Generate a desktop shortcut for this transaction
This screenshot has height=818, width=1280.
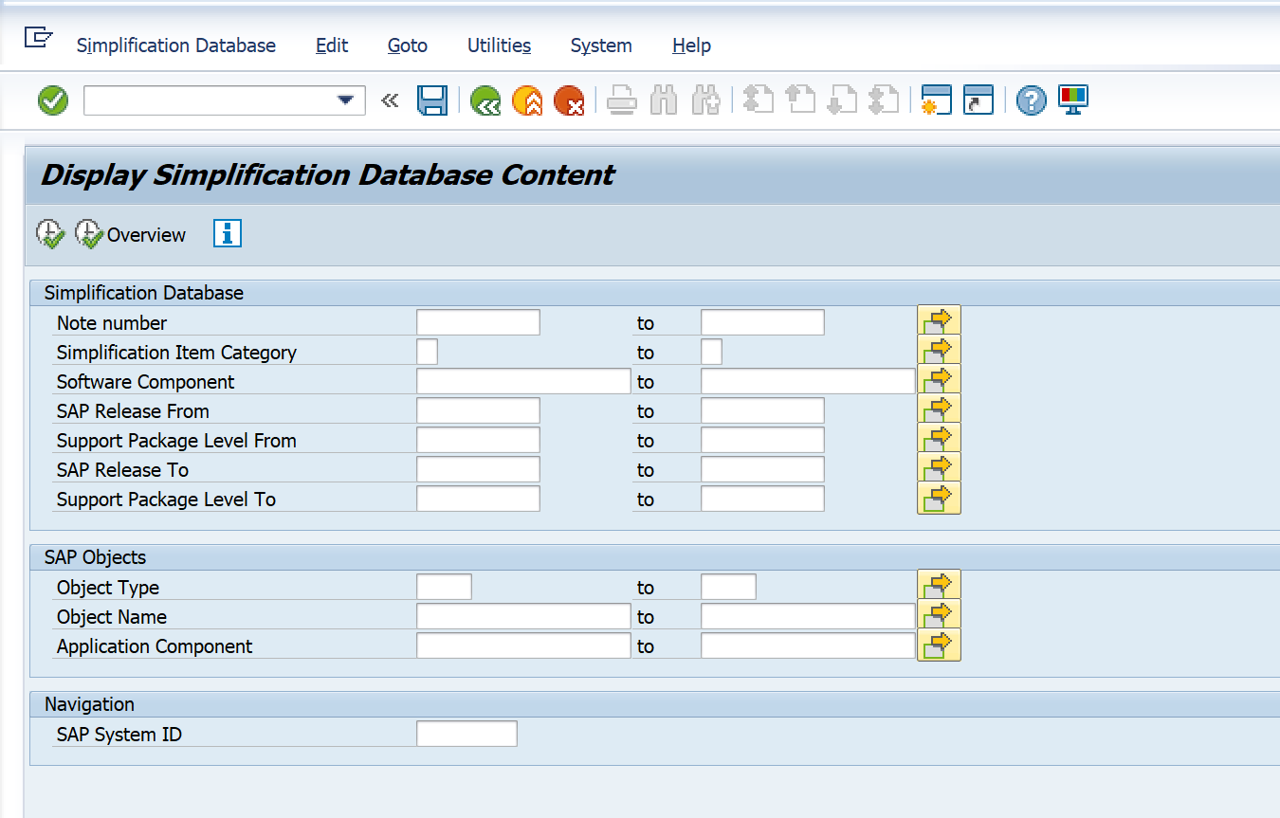point(978,100)
